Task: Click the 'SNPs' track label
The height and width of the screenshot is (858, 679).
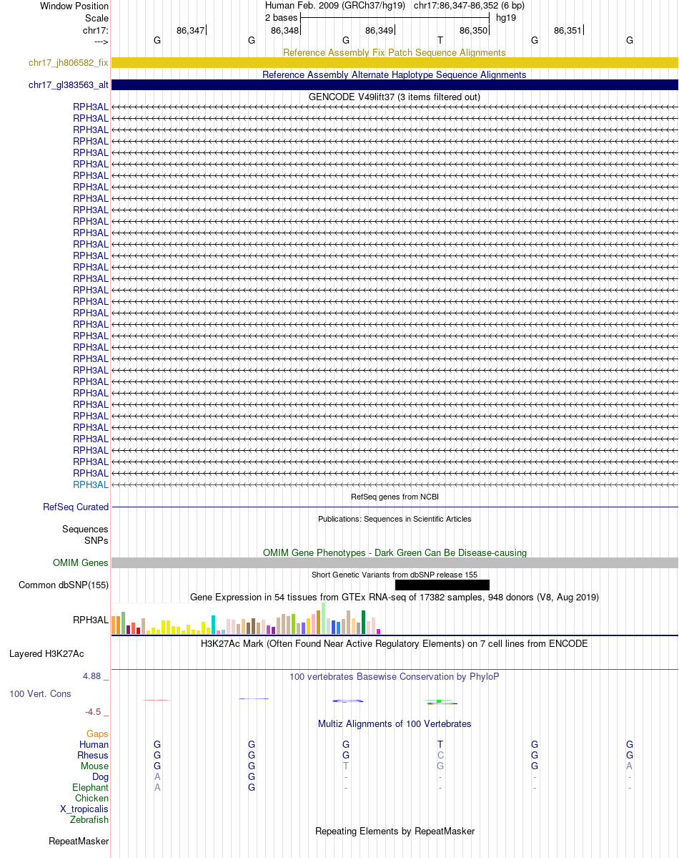Action: coord(96,540)
